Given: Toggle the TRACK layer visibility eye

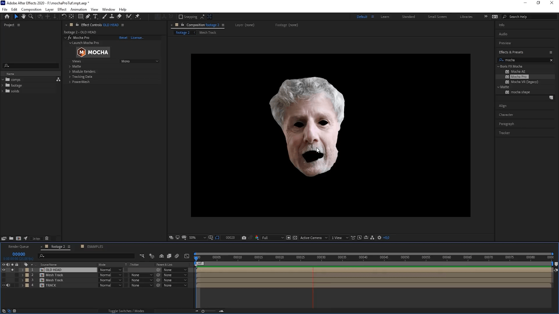Looking at the screenshot, I should click(x=3, y=286).
